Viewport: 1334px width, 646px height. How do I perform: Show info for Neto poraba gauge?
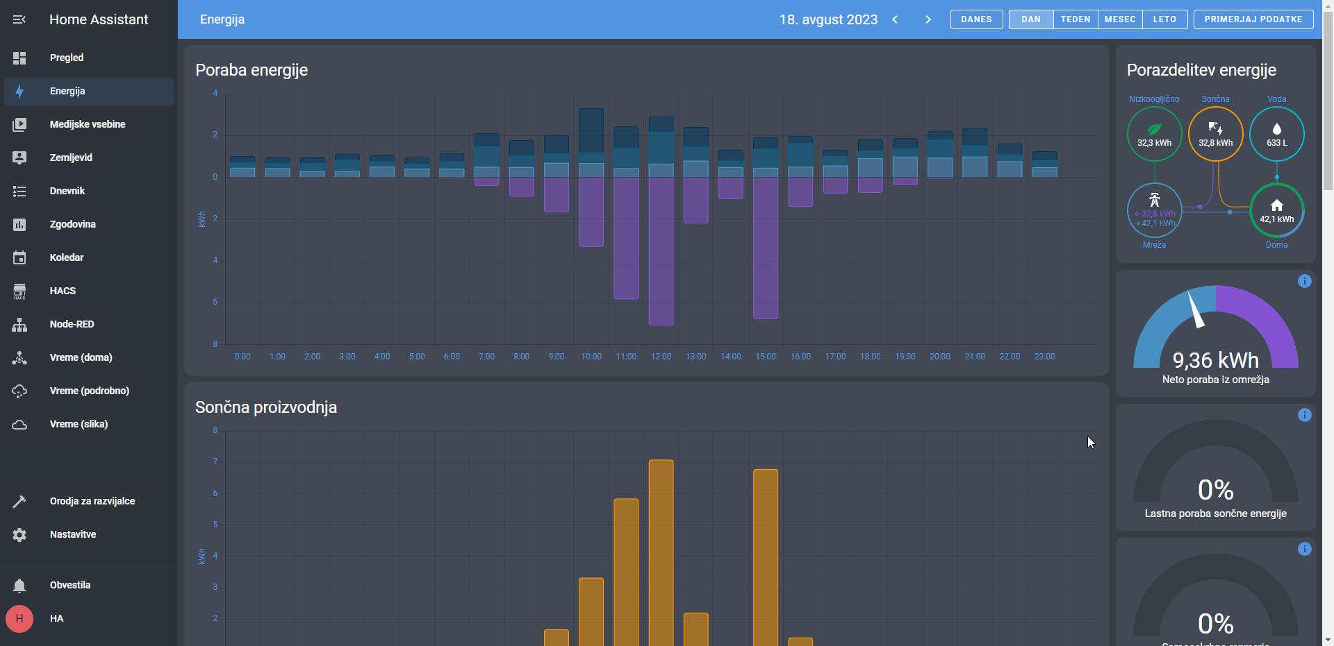[x=1305, y=281]
